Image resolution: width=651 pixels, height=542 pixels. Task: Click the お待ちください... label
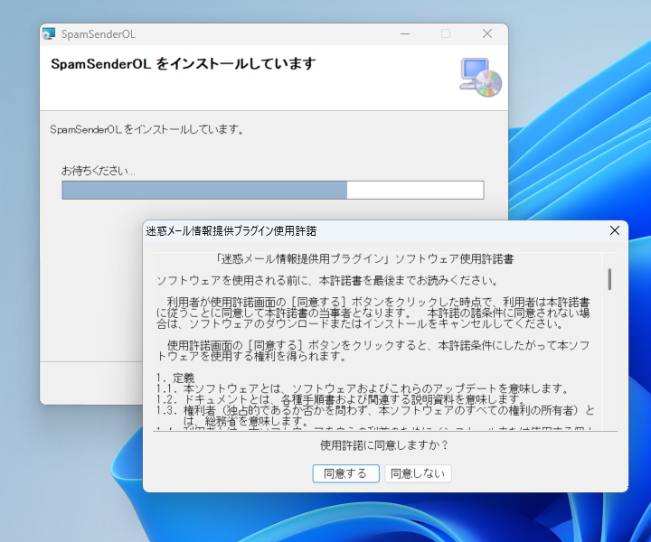pos(99,171)
